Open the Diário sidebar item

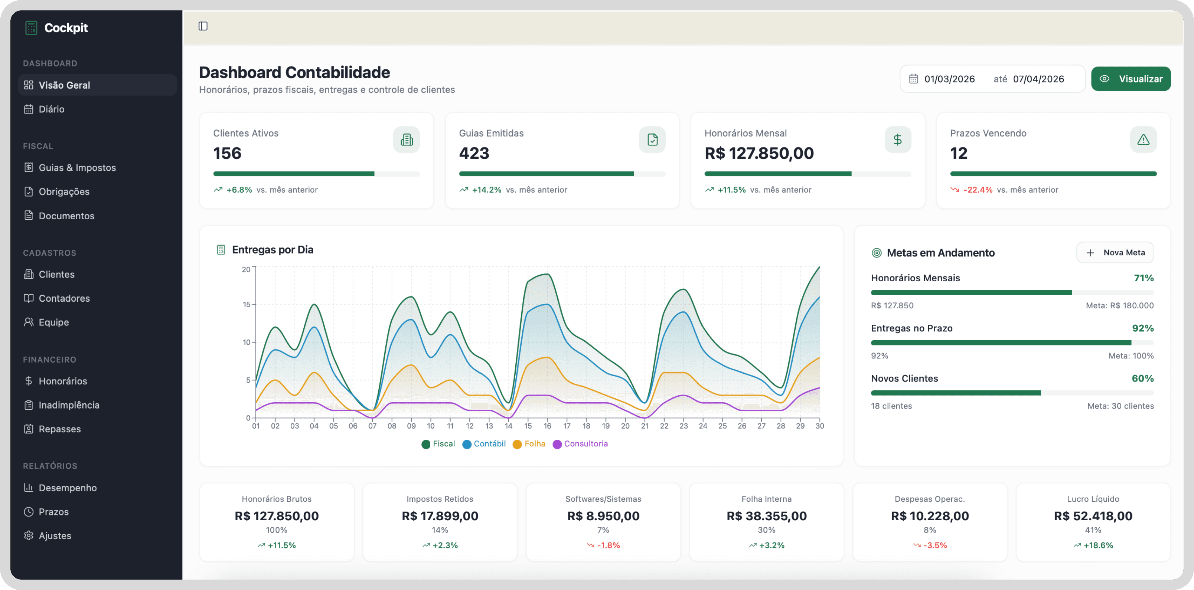click(52, 109)
